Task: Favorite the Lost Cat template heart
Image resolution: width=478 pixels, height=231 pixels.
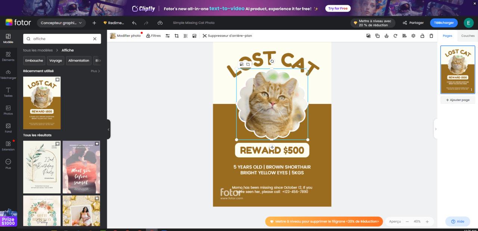Action: click(58, 79)
